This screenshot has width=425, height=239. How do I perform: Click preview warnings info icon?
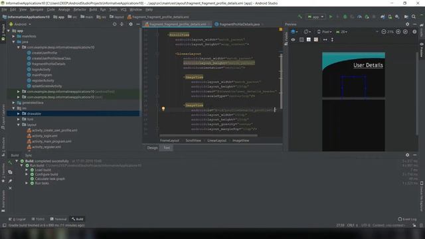click(414, 32)
